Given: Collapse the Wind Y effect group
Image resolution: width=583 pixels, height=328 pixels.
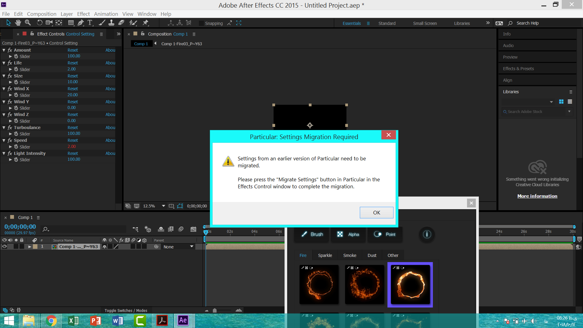Looking at the screenshot, I should [4, 102].
